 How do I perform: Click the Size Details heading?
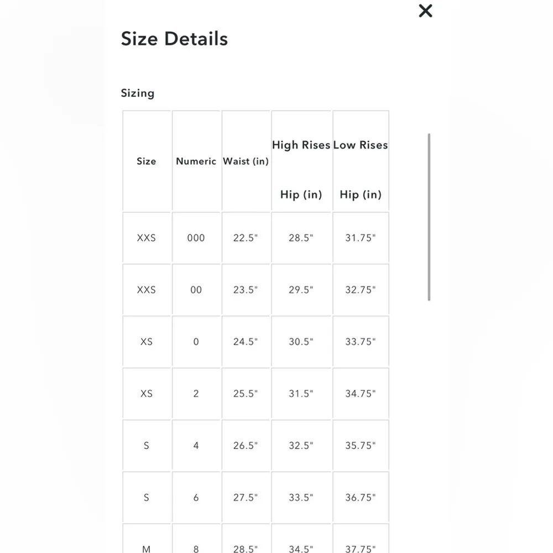(174, 39)
